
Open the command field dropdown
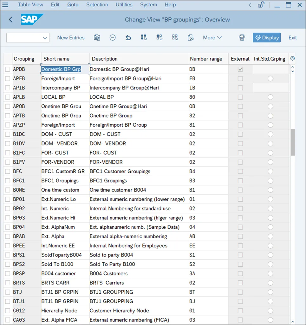(x=45, y=38)
